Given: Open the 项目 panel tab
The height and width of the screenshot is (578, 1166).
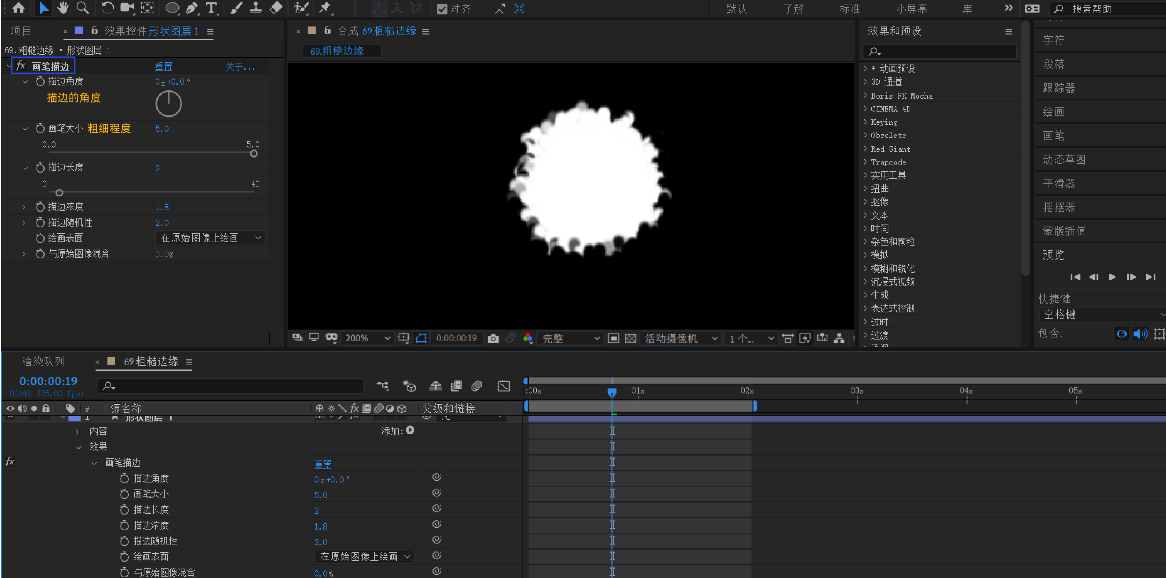Looking at the screenshot, I should click(21, 31).
